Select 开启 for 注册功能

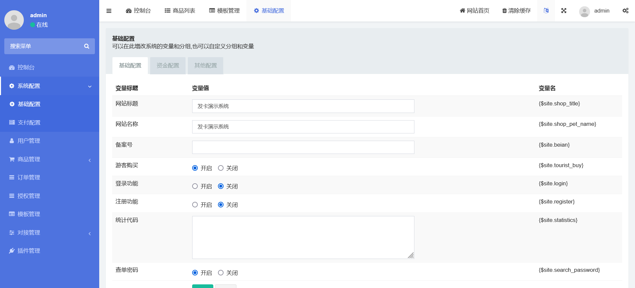tap(195, 205)
